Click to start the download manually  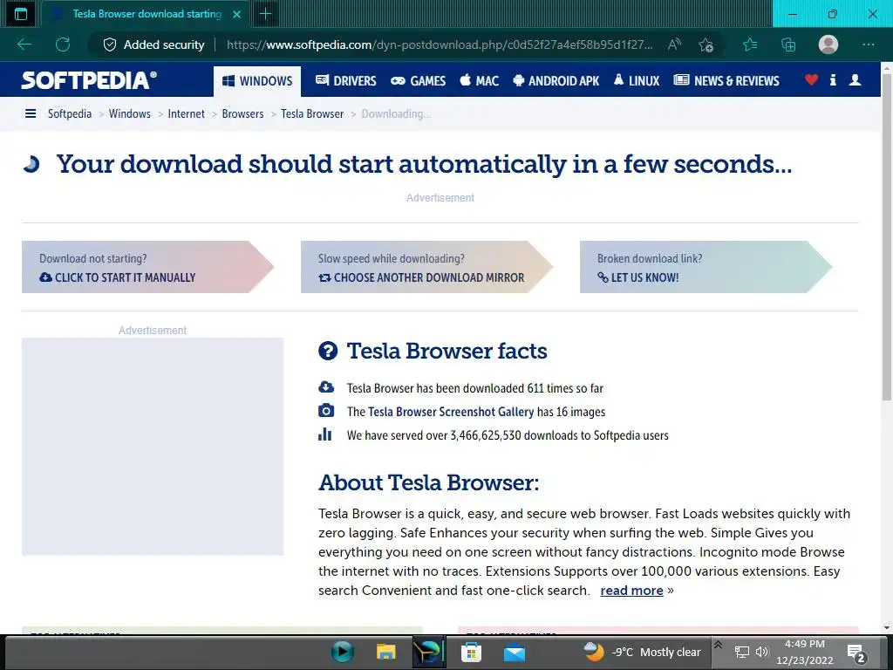point(148,267)
